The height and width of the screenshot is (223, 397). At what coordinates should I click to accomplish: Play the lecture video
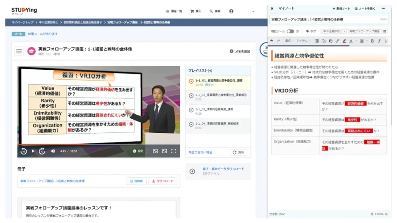33,151
